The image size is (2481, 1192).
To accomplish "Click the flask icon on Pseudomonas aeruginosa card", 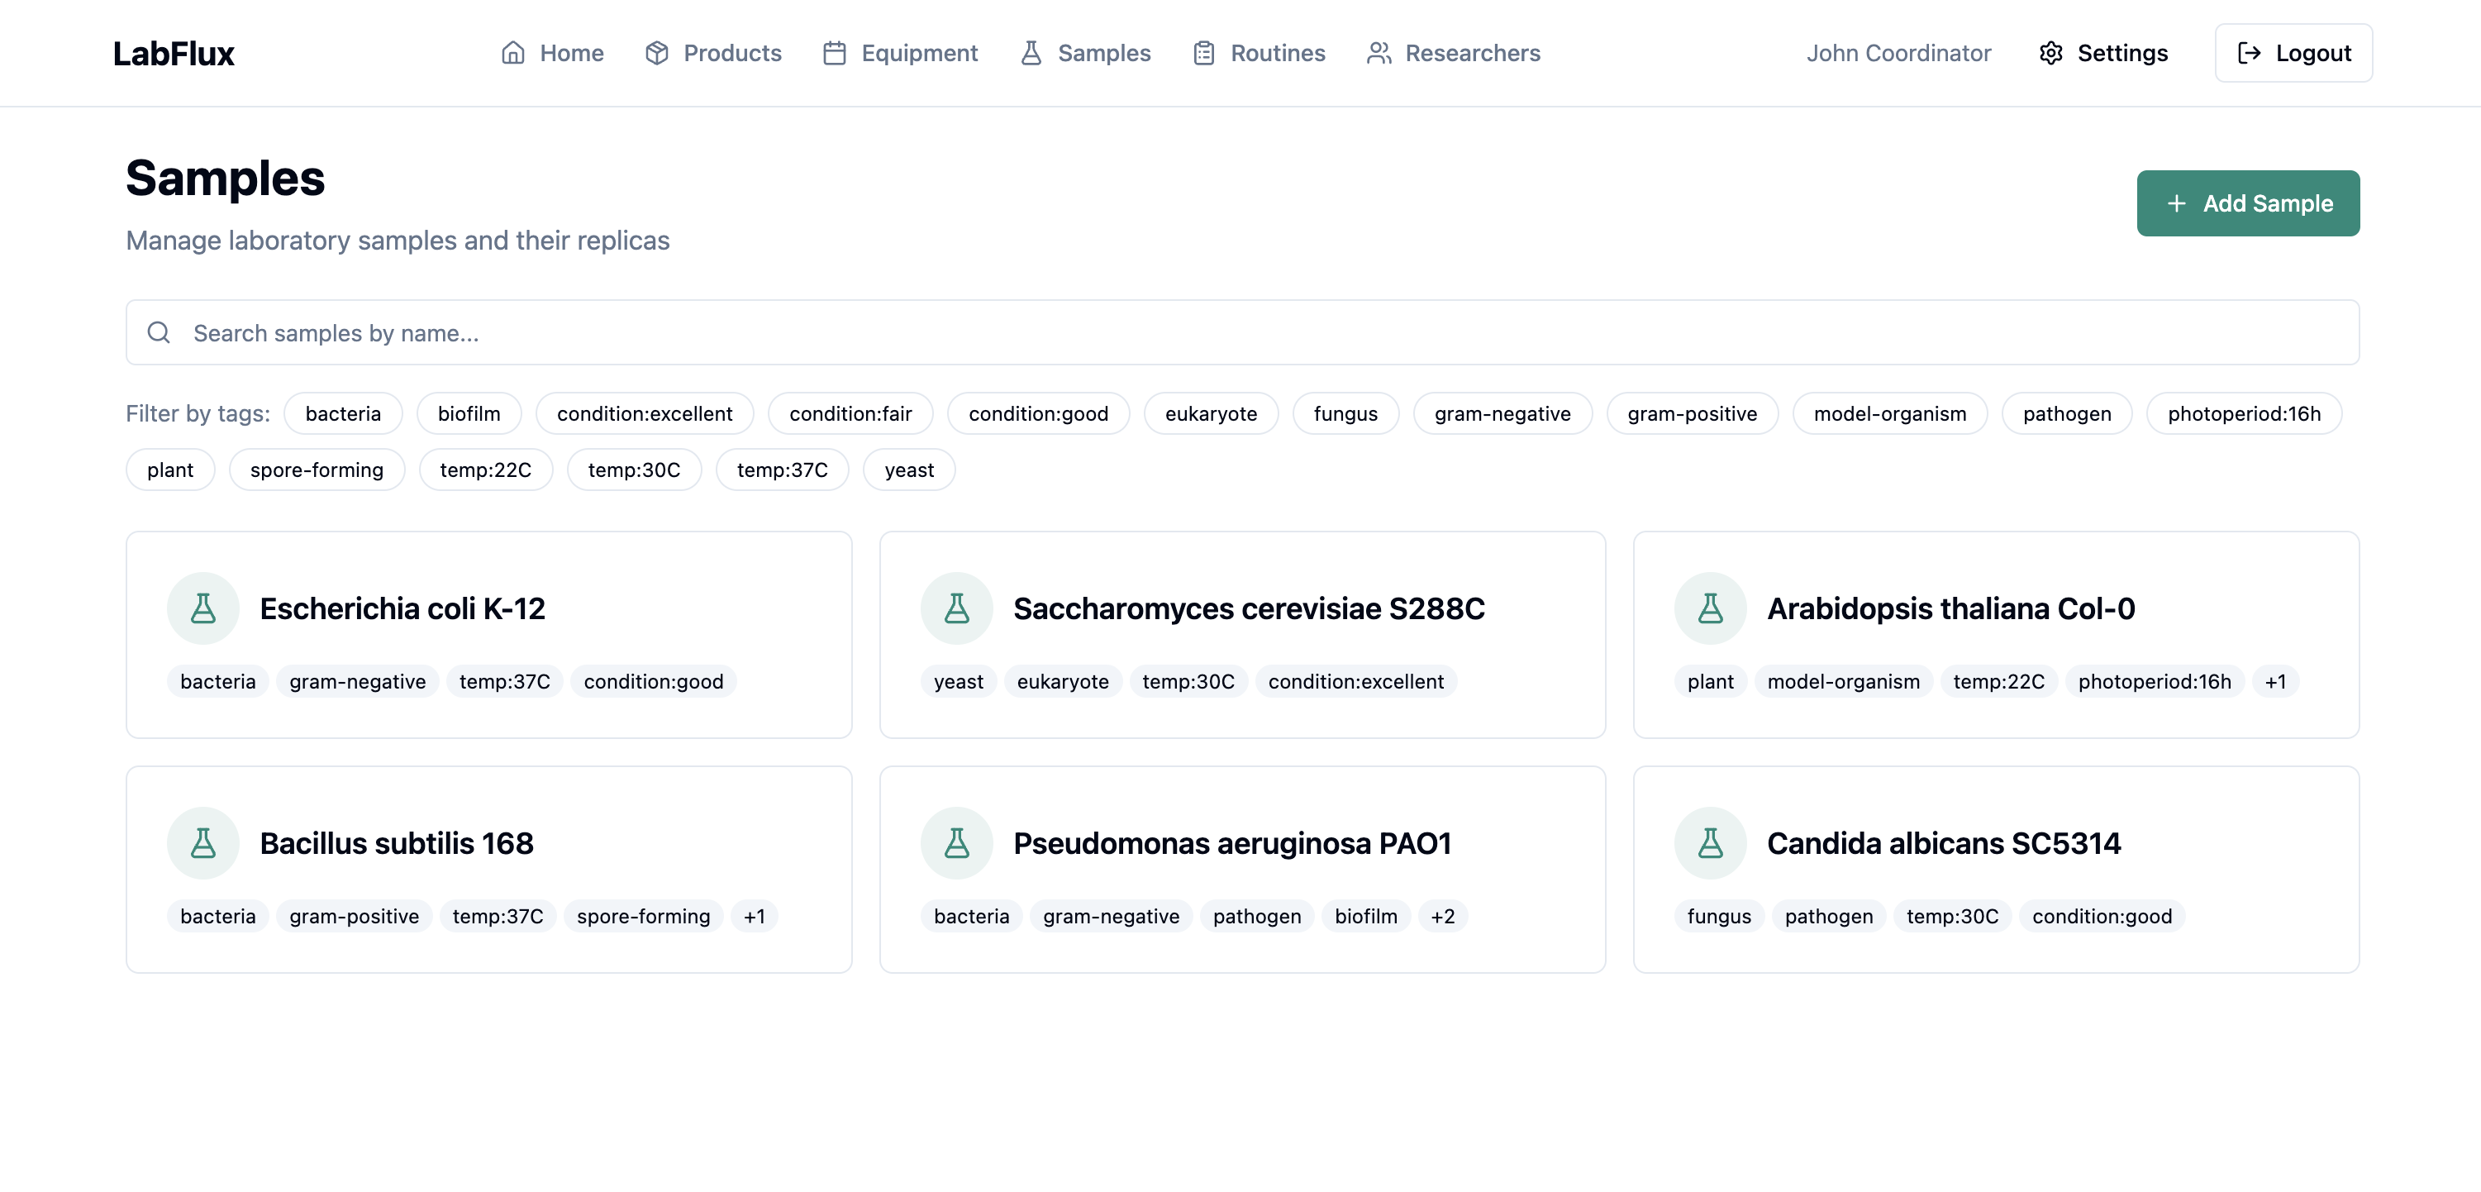I will [x=956, y=843].
